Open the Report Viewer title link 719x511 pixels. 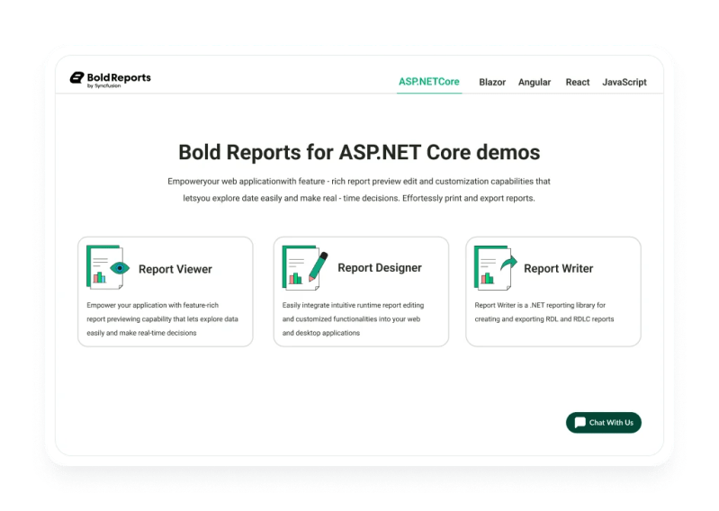(175, 269)
